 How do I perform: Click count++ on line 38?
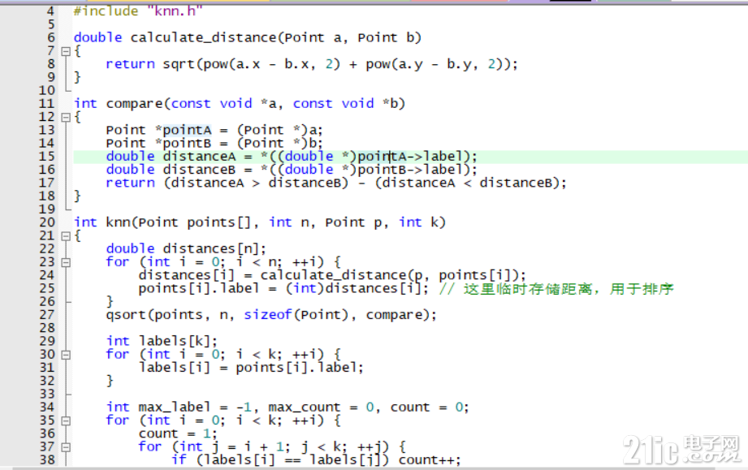click(x=426, y=460)
